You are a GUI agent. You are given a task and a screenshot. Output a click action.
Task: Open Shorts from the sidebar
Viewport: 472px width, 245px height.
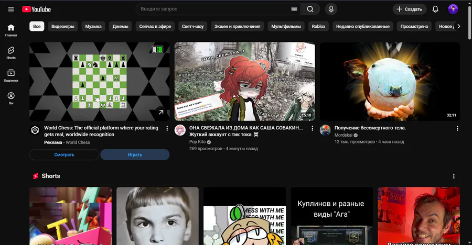click(x=11, y=53)
